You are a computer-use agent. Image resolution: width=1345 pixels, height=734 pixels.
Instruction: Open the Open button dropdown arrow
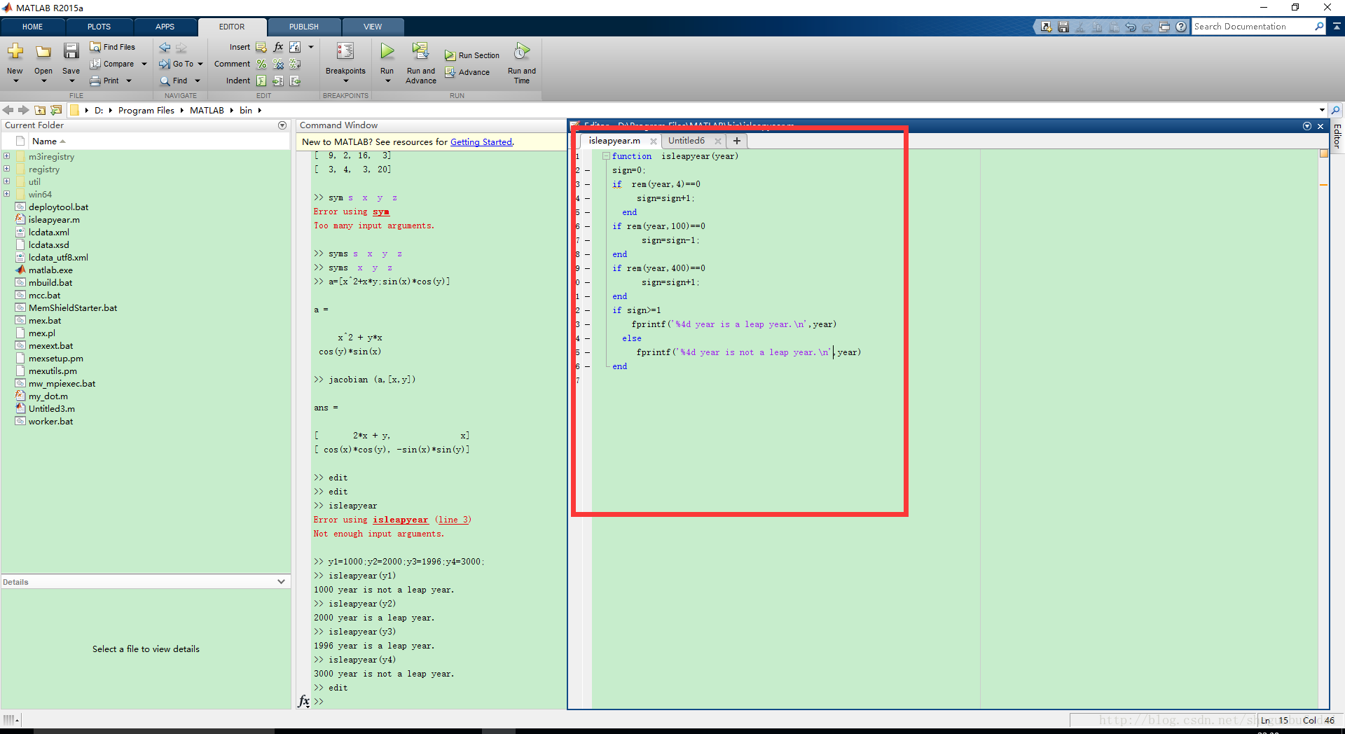point(43,81)
